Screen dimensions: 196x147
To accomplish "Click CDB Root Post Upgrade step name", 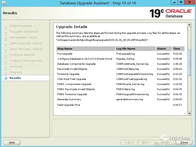I will [x=72, y=79].
